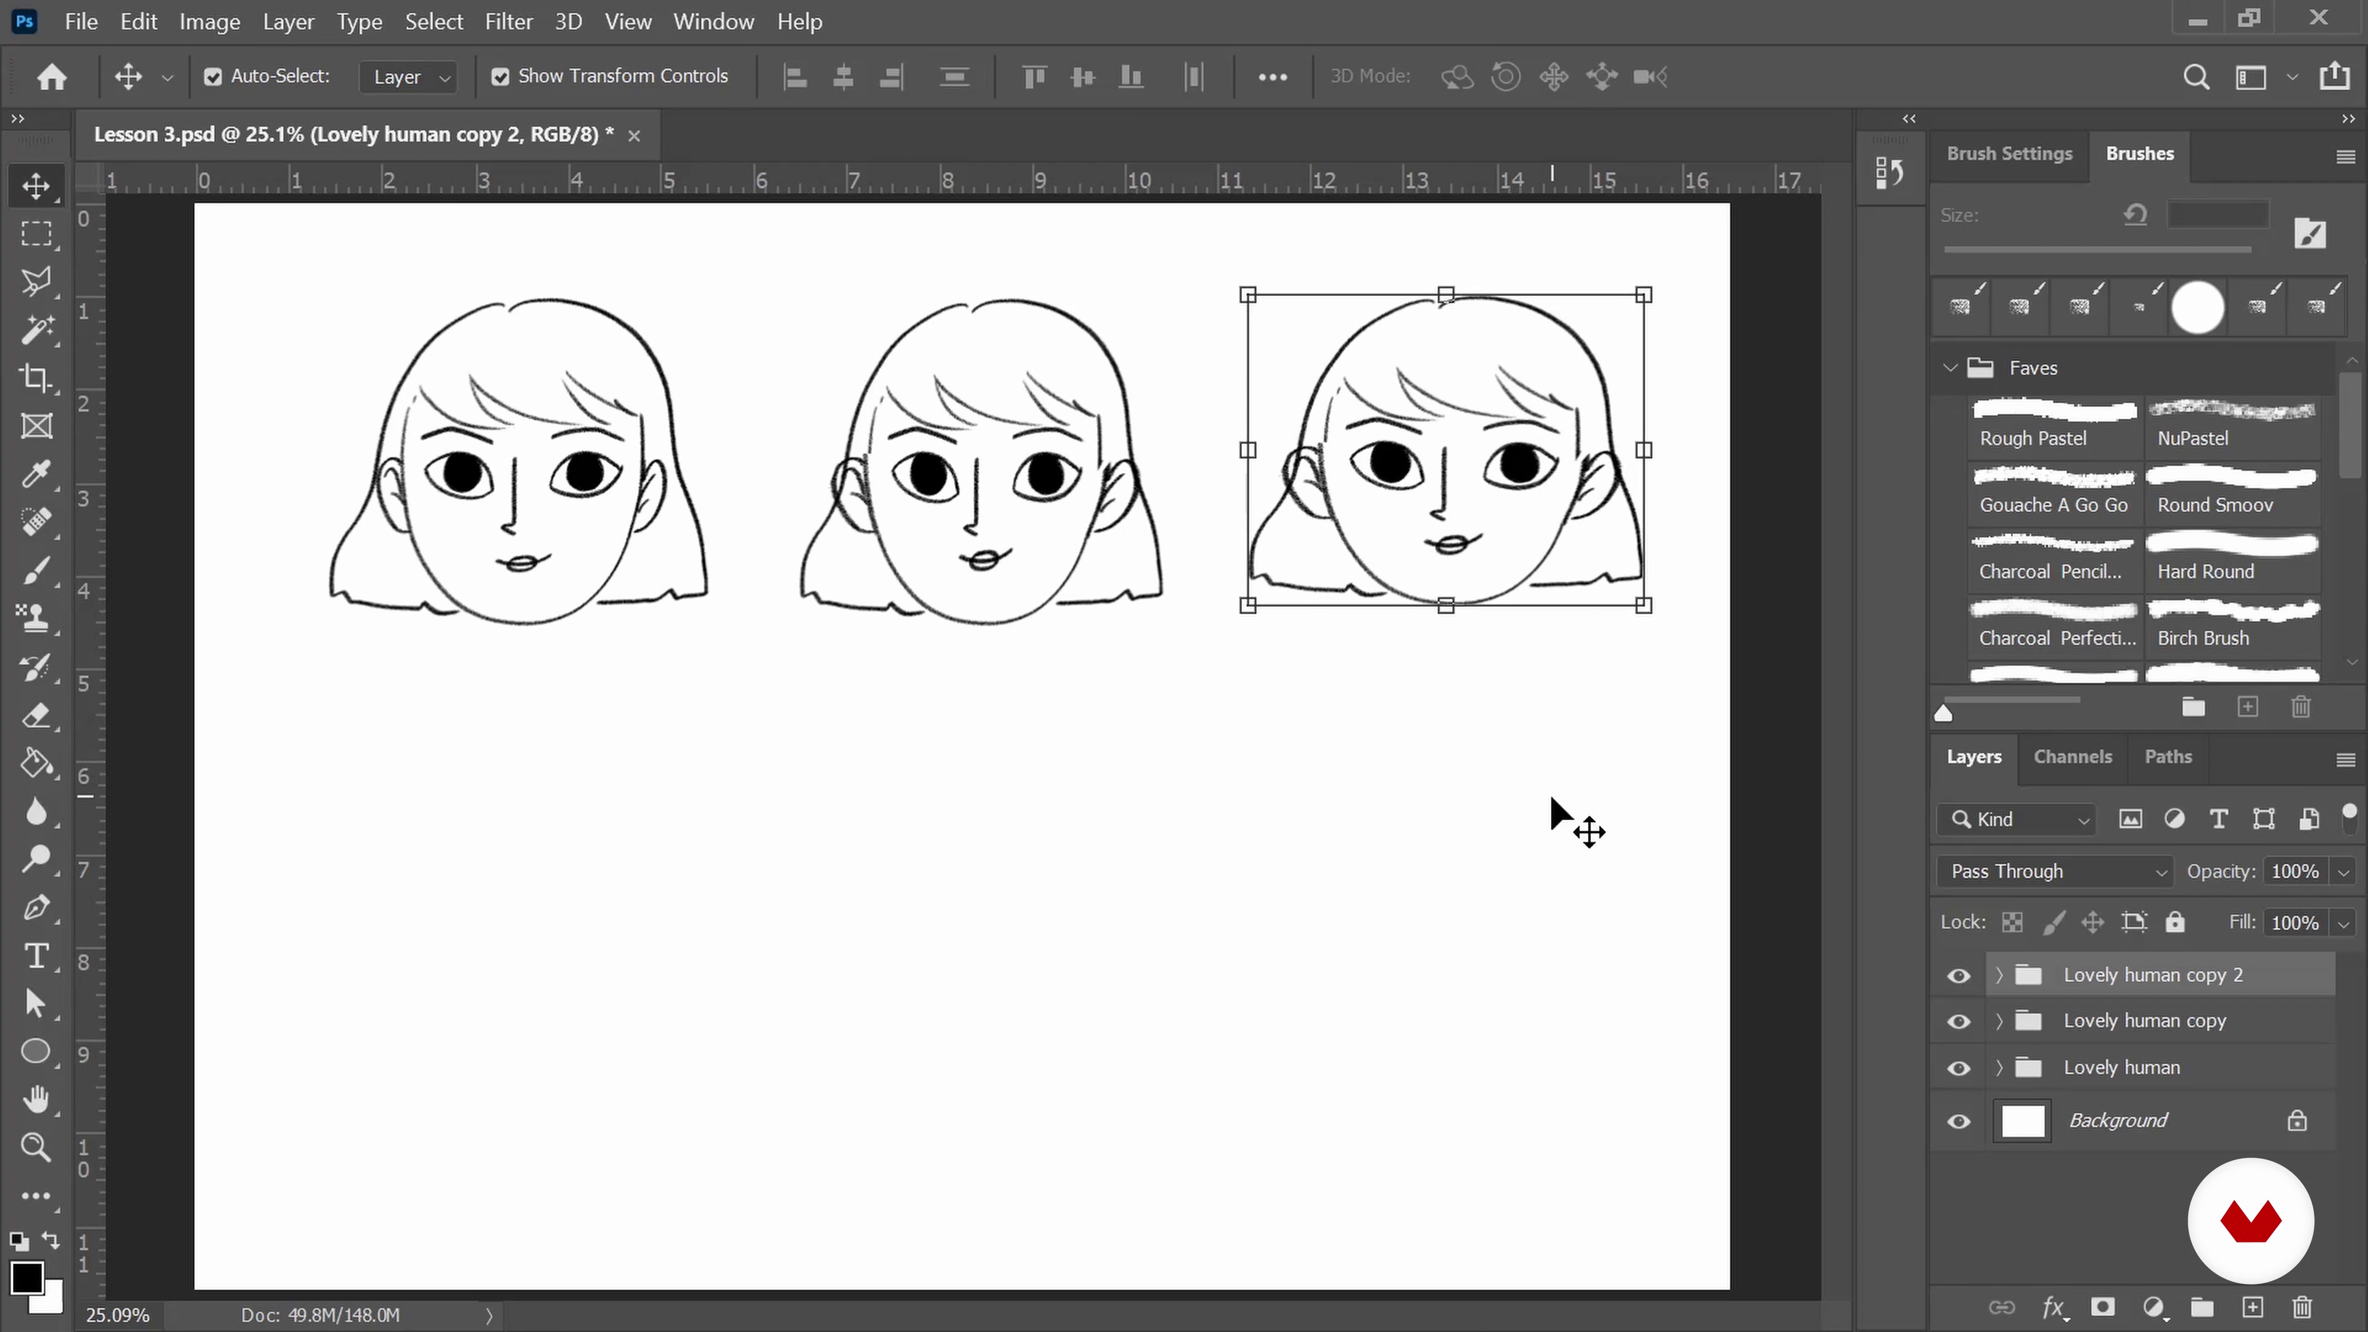This screenshot has height=1332, width=2368.
Task: Select the Spot Healing Brush tool
Action: point(37,522)
